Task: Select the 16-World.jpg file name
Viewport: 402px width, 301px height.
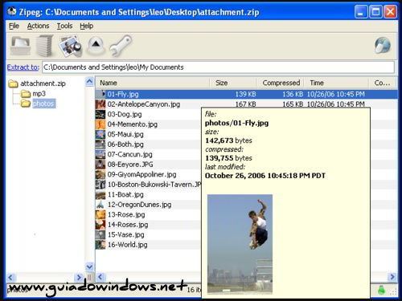Action: coord(127,245)
